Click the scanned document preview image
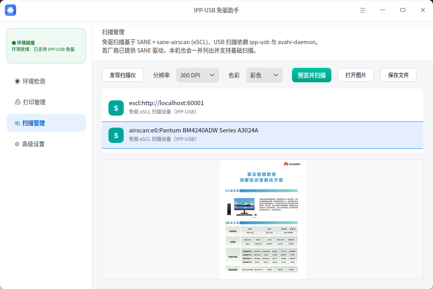 [x=263, y=219]
